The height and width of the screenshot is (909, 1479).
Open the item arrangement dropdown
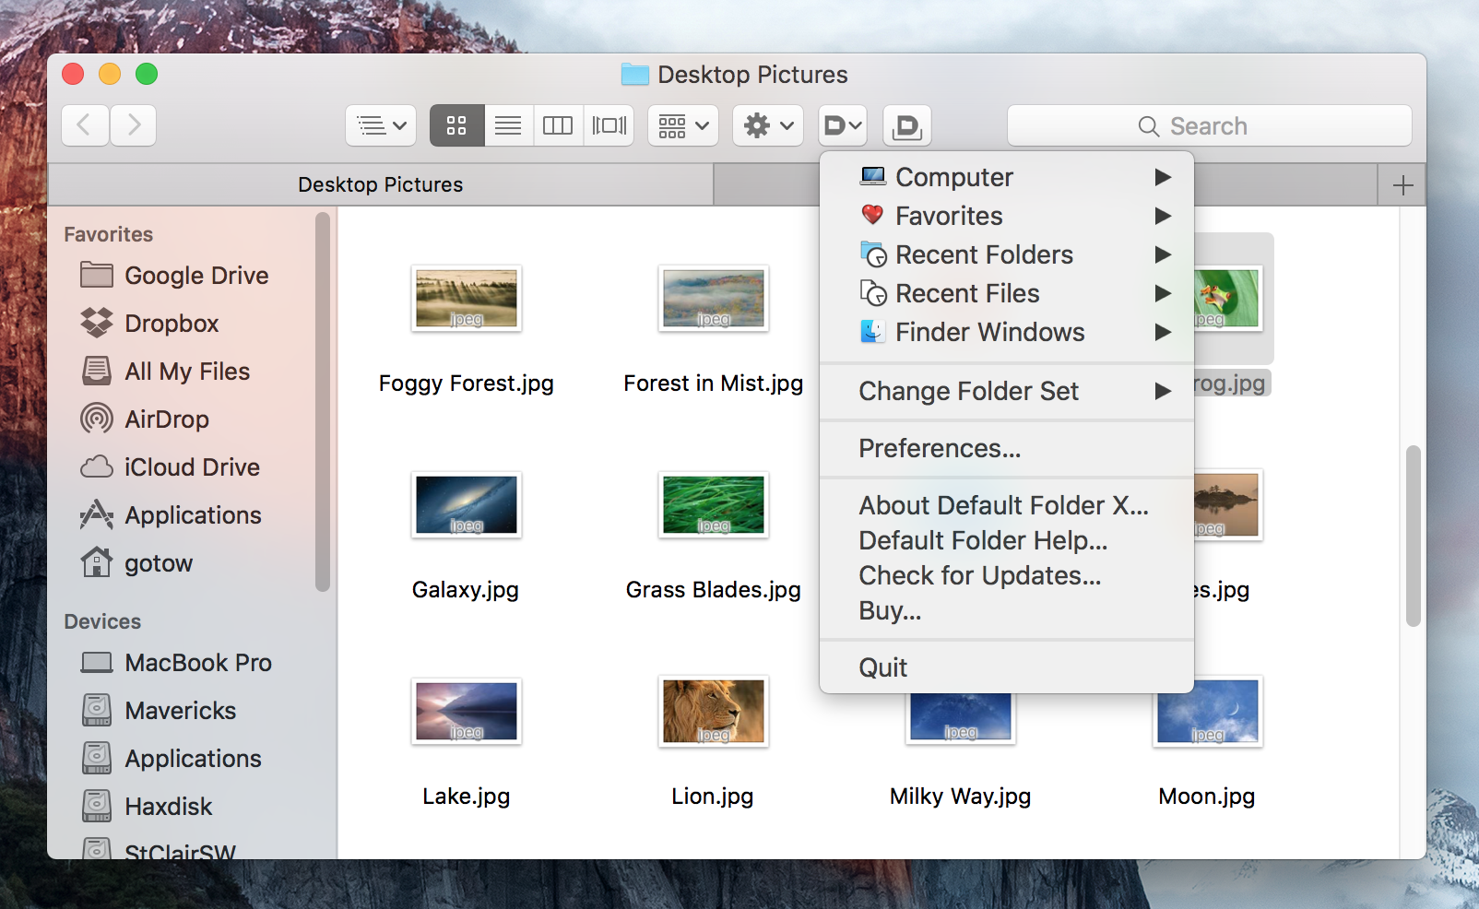click(683, 125)
